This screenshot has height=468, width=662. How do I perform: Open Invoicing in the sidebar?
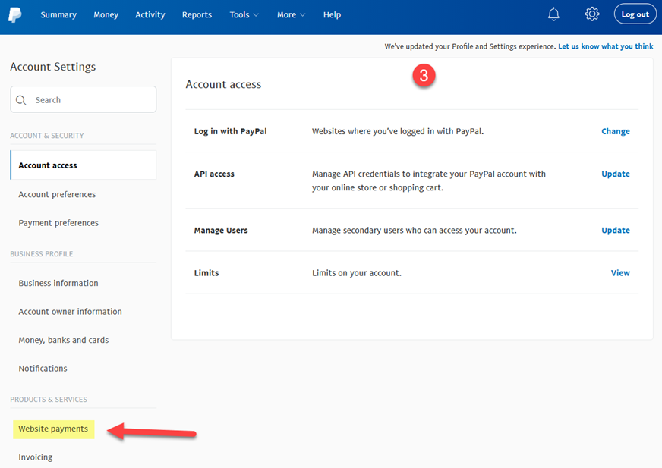pos(36,457)
